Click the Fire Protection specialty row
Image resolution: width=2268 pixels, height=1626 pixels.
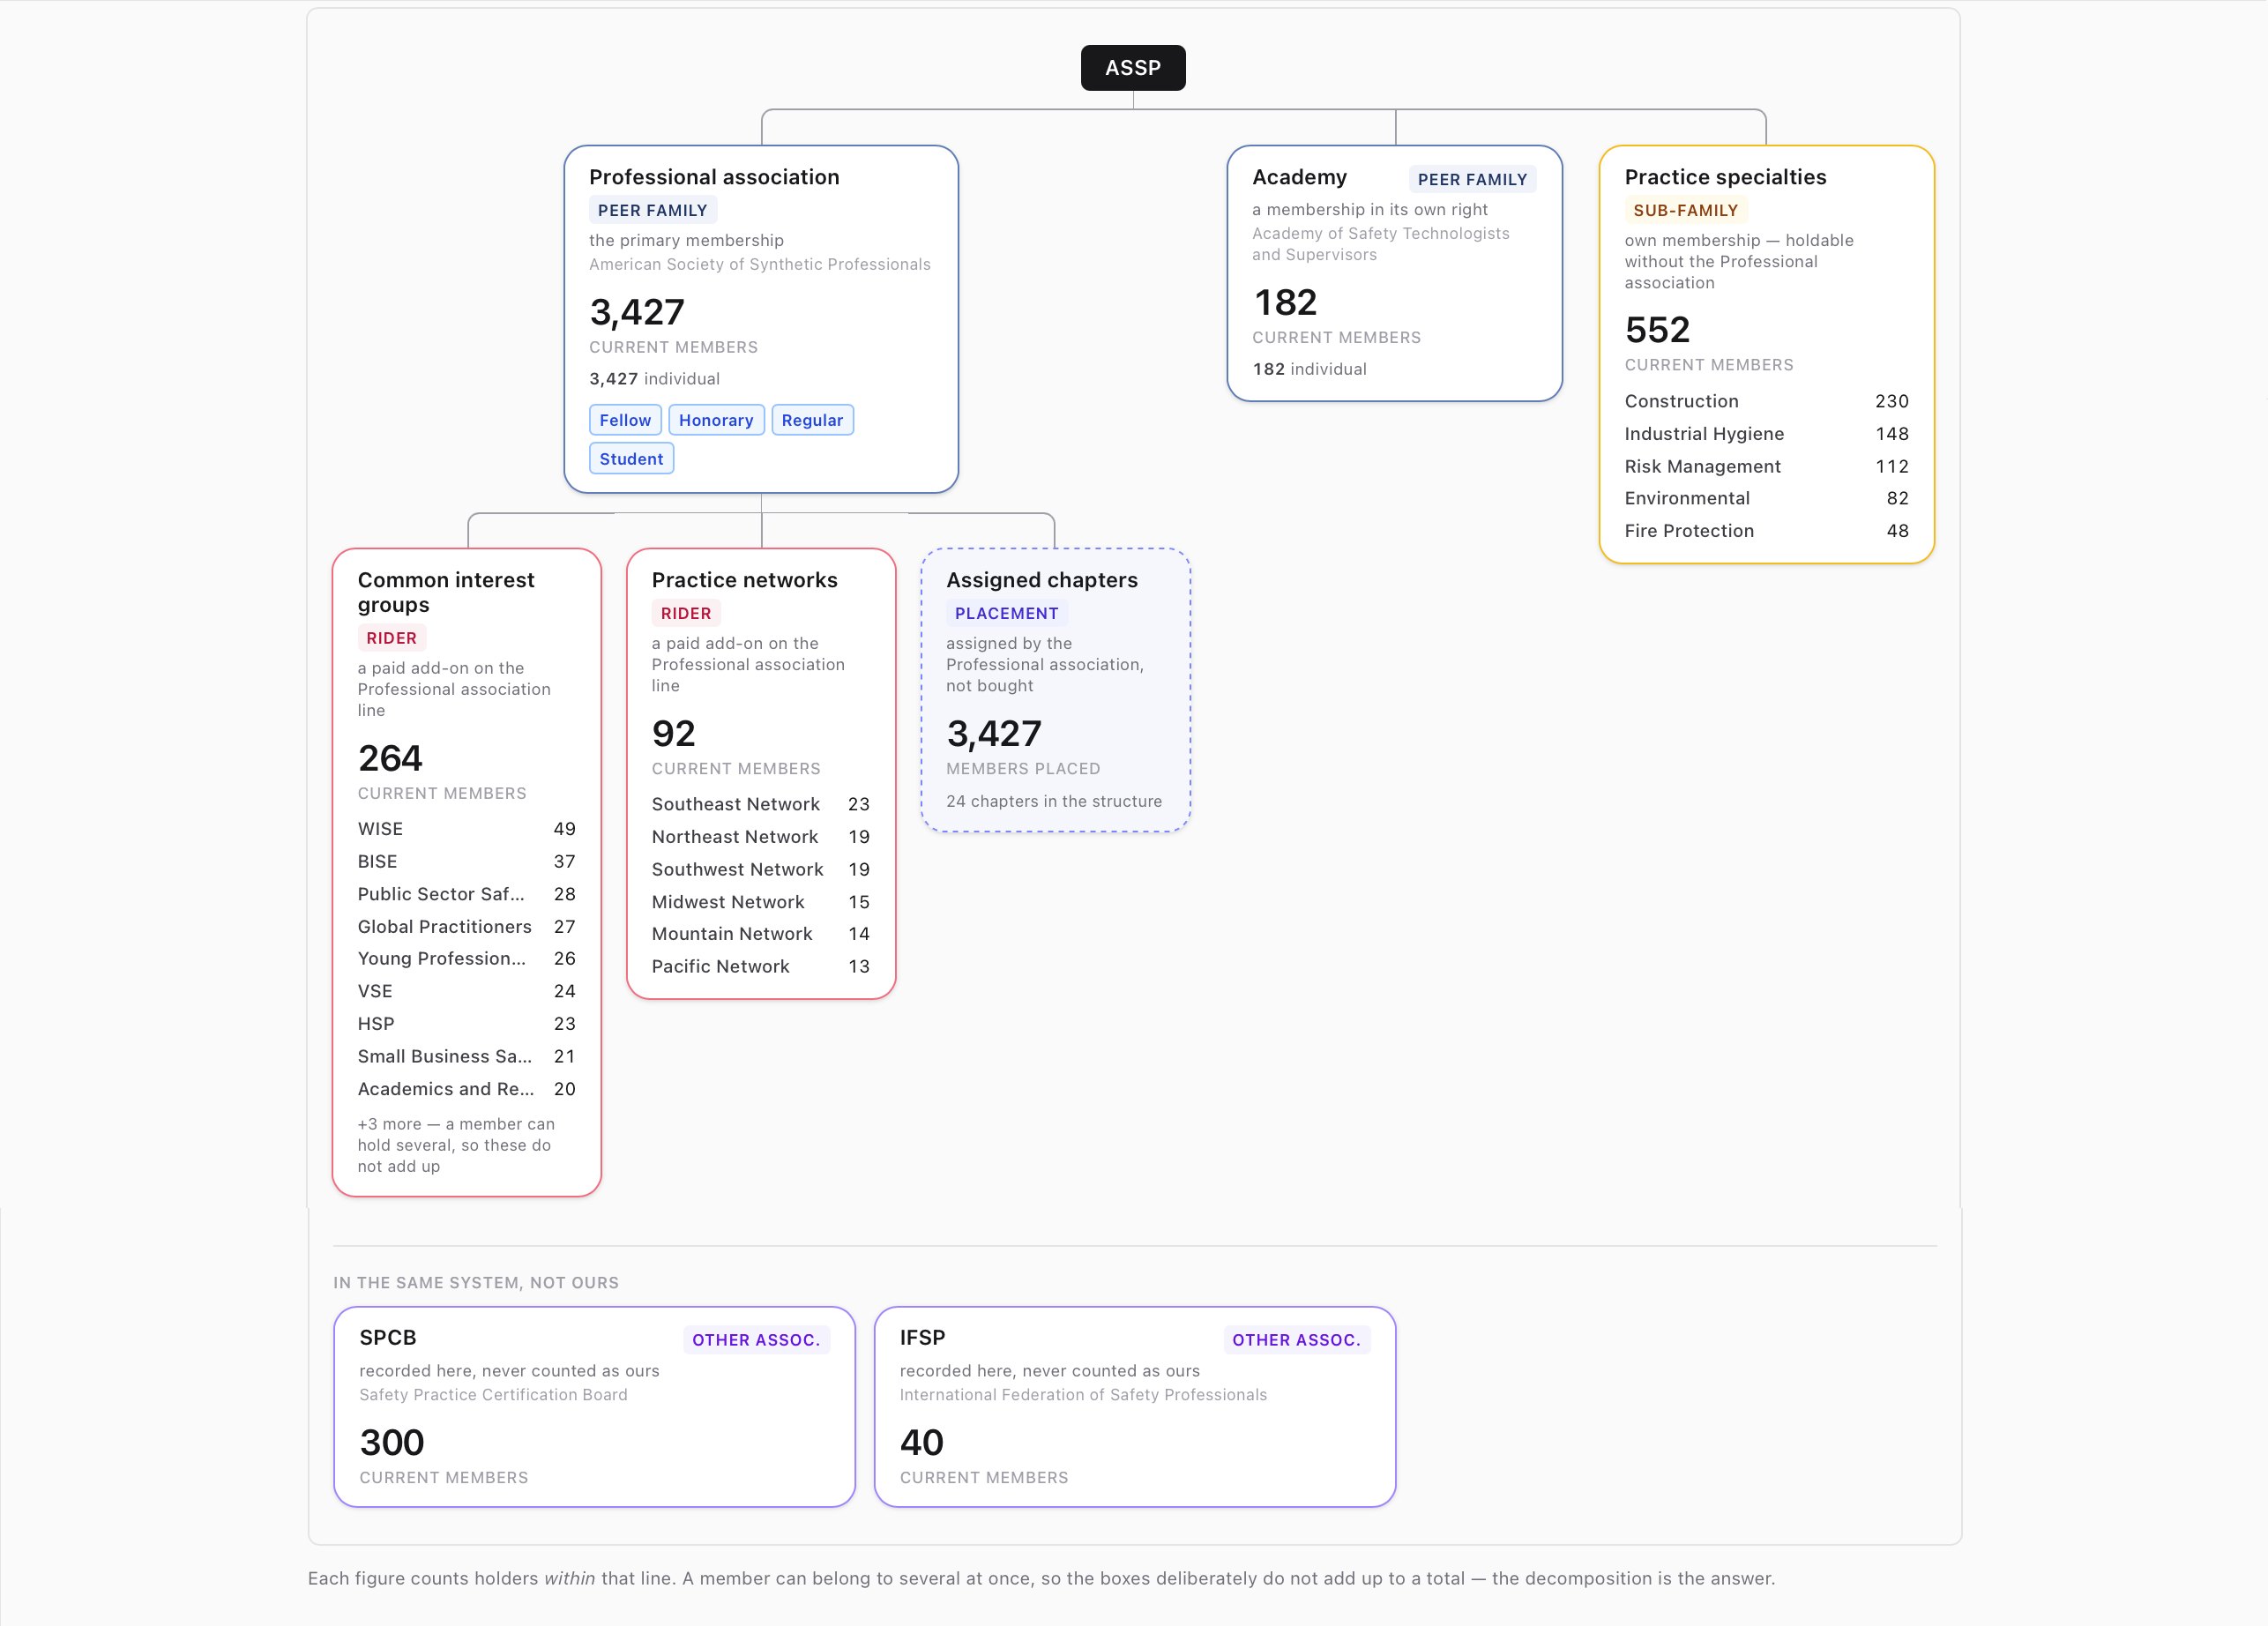tap(1766, 531)
